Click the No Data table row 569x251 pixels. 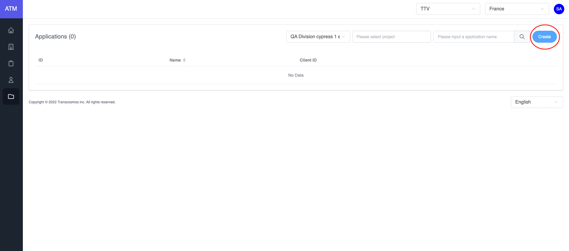(296, 75)
